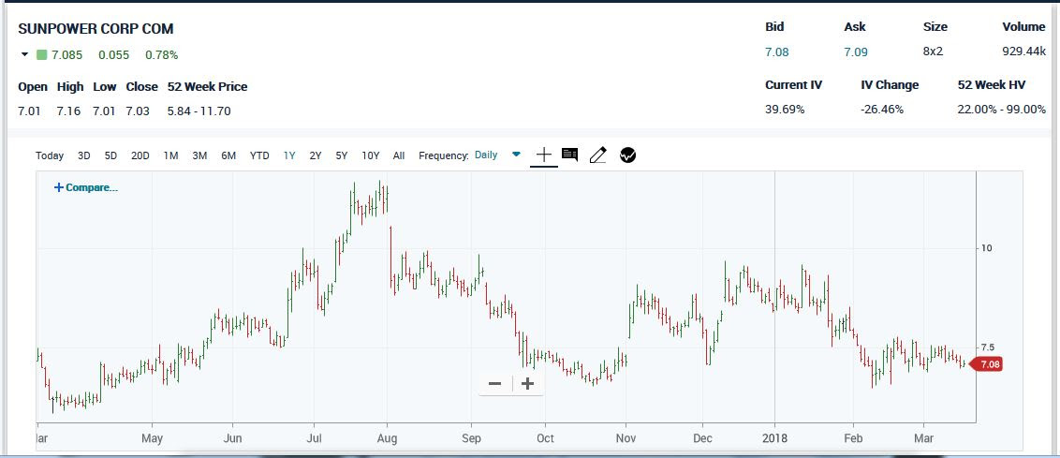This screenshot has height=458, width=1060.
Task: Click the 0.055 price change value
Action: coord(113,55)
